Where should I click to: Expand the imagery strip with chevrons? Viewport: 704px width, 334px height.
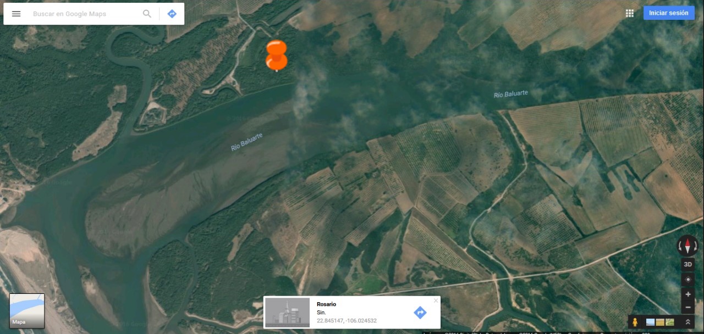[x=687, y=322]
